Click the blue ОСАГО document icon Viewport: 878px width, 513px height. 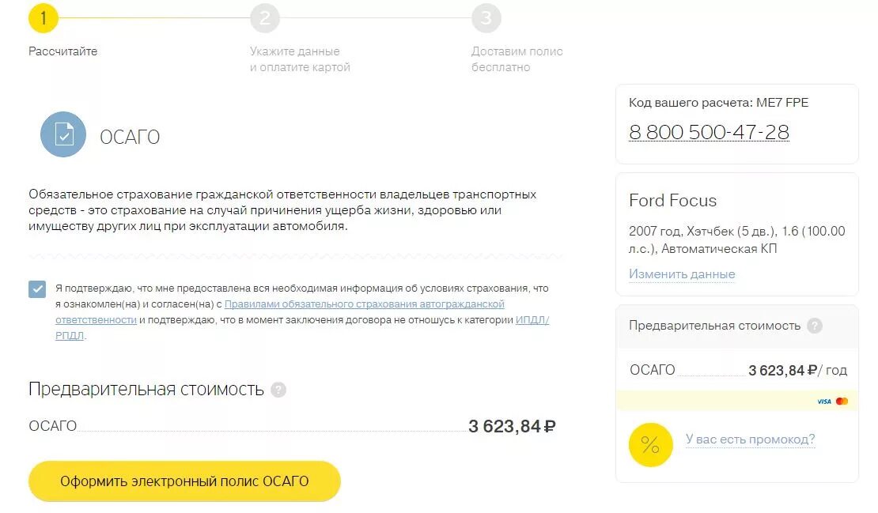(x=63, y=134)
